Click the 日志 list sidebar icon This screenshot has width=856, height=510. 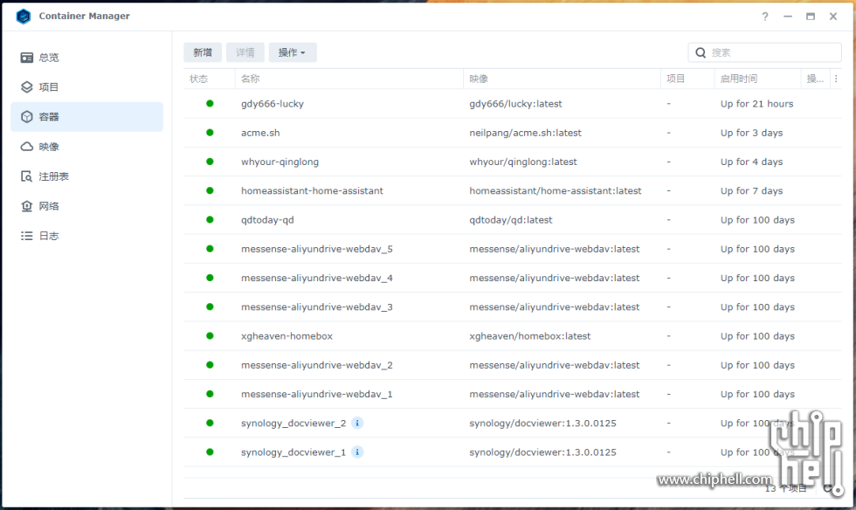[27, 236]
